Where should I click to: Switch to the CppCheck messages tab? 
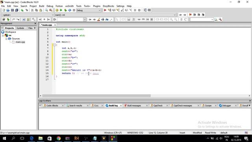click(183, 106)
